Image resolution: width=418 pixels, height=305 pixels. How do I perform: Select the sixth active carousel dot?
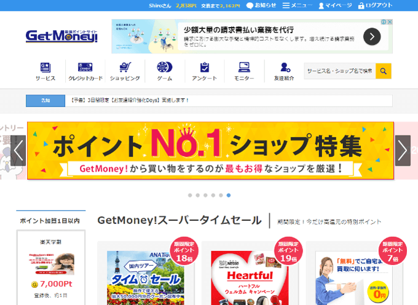point(229,195)
